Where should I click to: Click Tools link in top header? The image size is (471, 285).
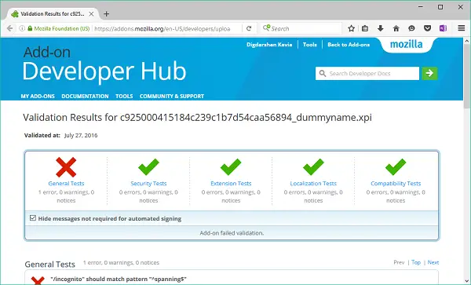310,45
